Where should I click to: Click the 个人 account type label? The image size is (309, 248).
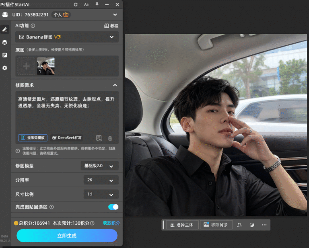[58, 15]
